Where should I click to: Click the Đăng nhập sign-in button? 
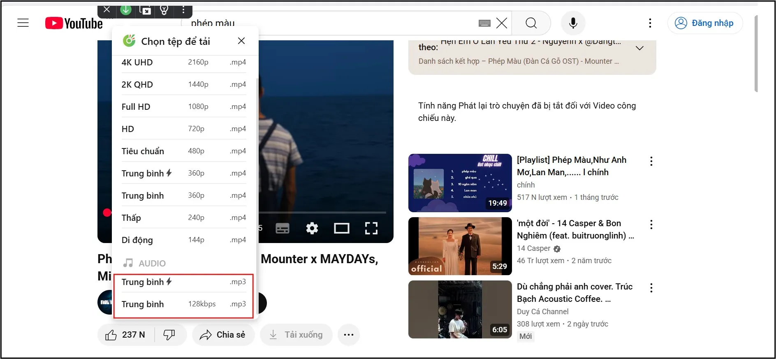click(x=705, y=23)
